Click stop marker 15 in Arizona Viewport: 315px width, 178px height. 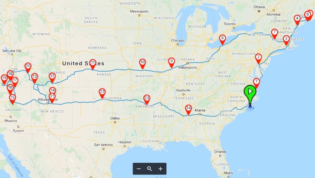(12, 99)
